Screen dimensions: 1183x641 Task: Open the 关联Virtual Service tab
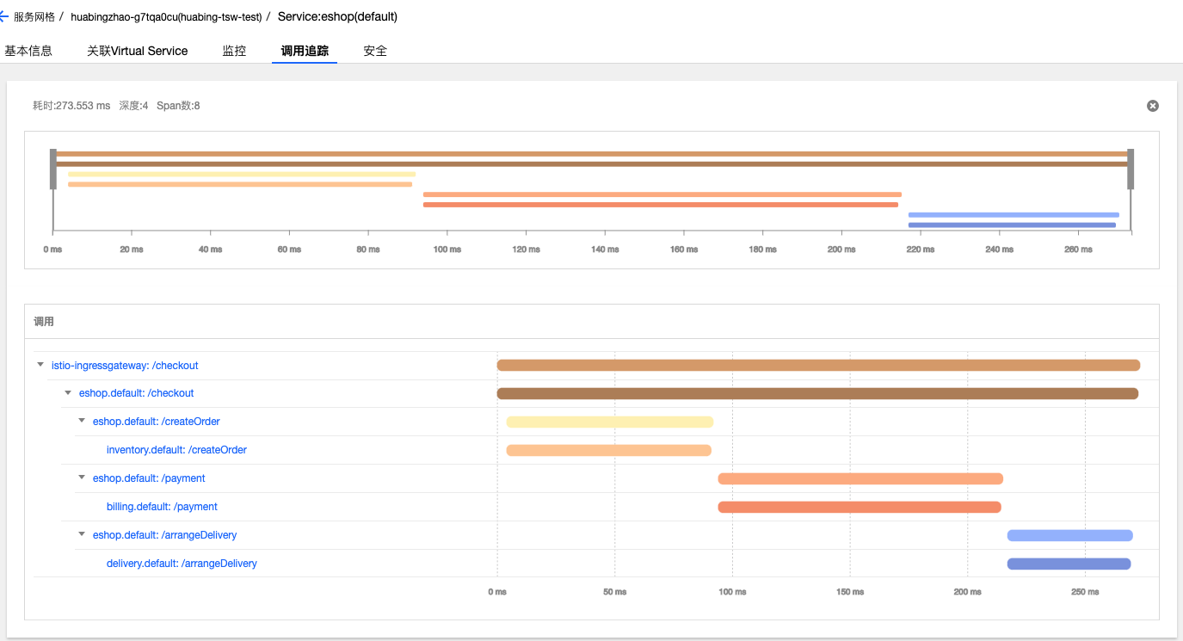(x=137, y=51)
